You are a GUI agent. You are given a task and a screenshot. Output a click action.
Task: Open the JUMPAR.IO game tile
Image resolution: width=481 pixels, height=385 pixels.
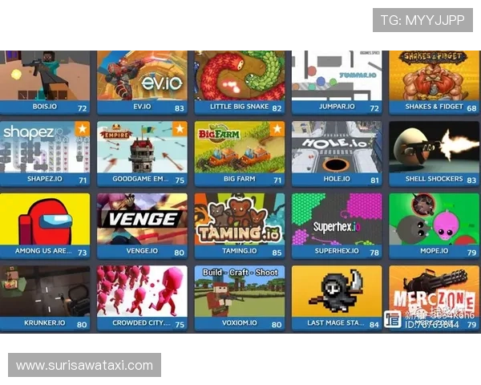click(336, 76)
